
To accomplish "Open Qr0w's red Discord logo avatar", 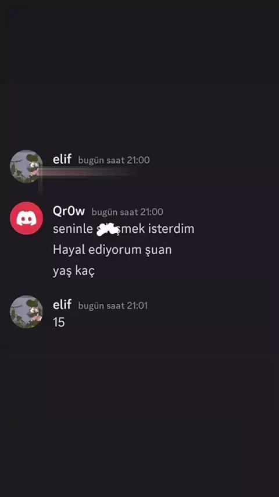I will 27,218.
